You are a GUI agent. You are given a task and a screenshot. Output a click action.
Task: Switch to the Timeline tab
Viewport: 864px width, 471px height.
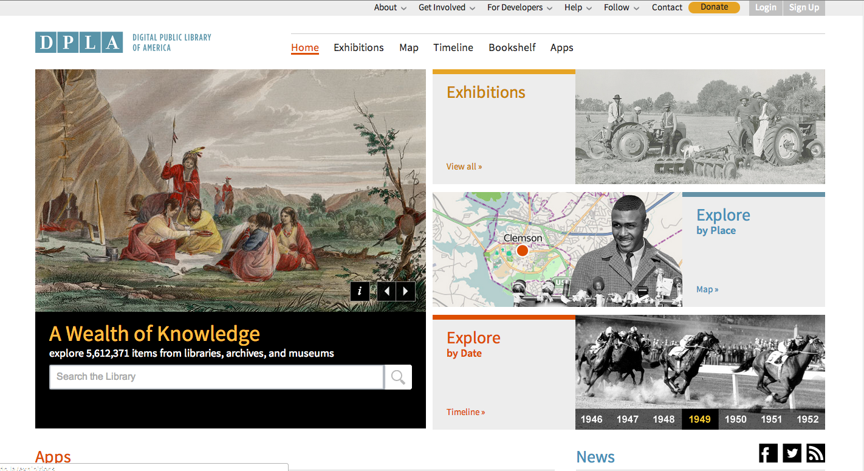click(x=453, y=47)
